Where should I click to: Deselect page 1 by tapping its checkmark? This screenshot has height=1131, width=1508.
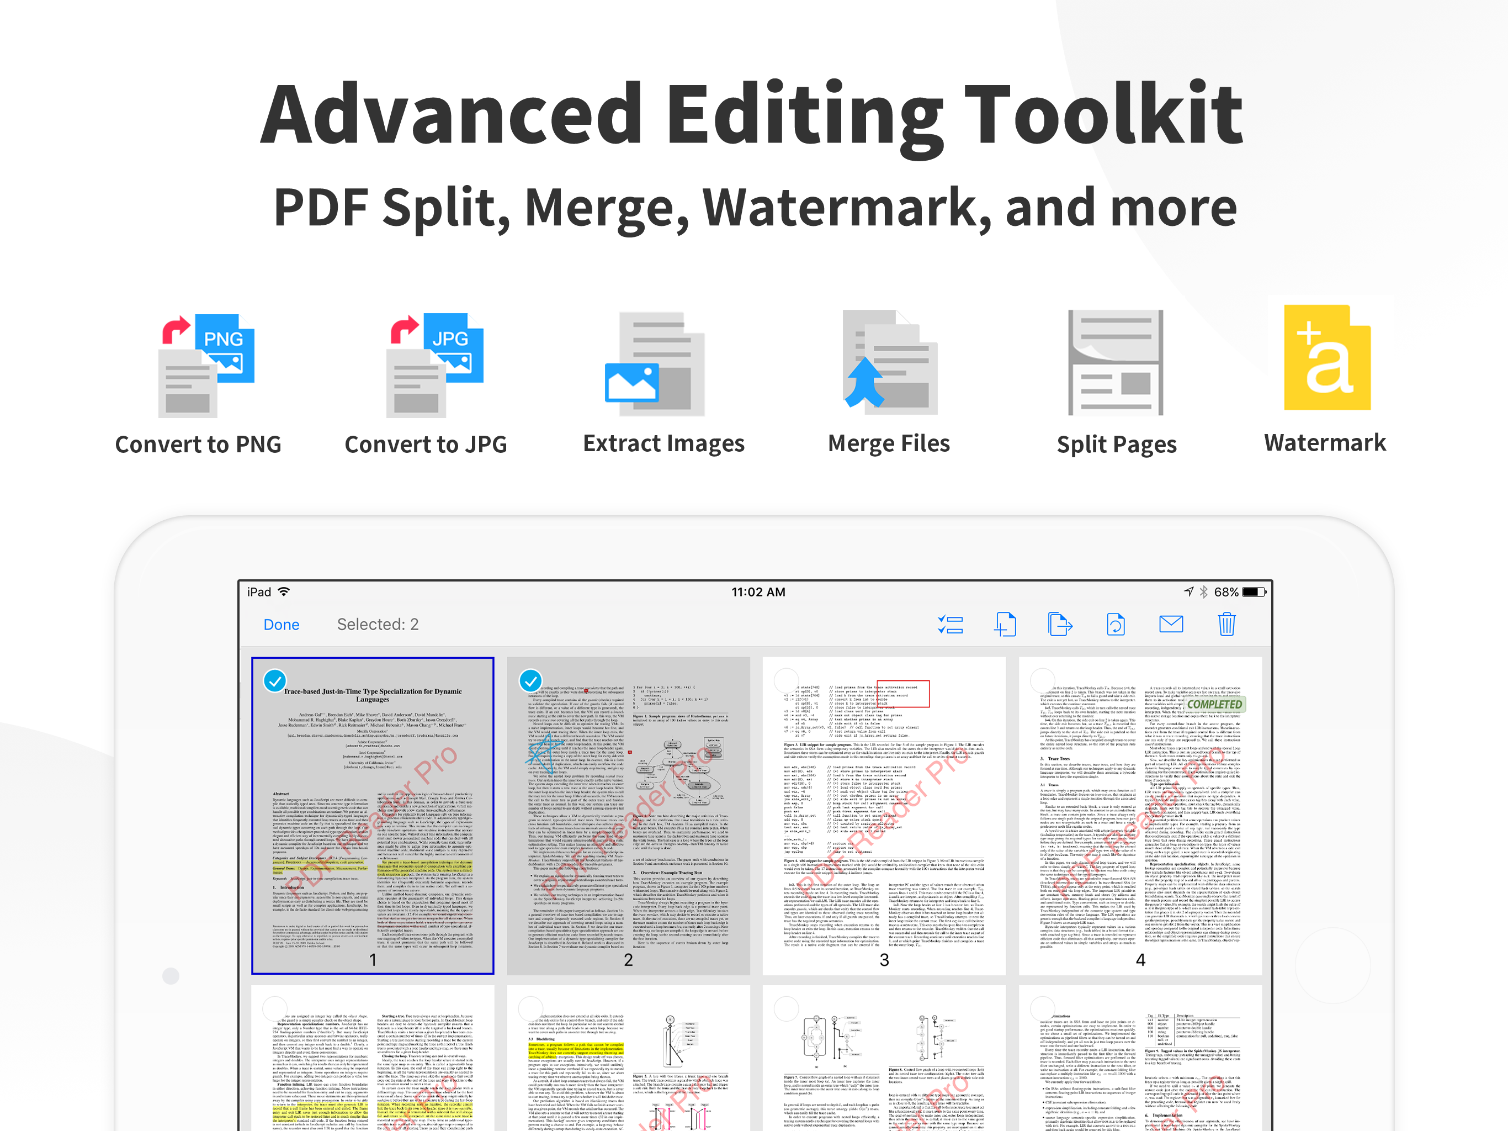pos(275,680)
